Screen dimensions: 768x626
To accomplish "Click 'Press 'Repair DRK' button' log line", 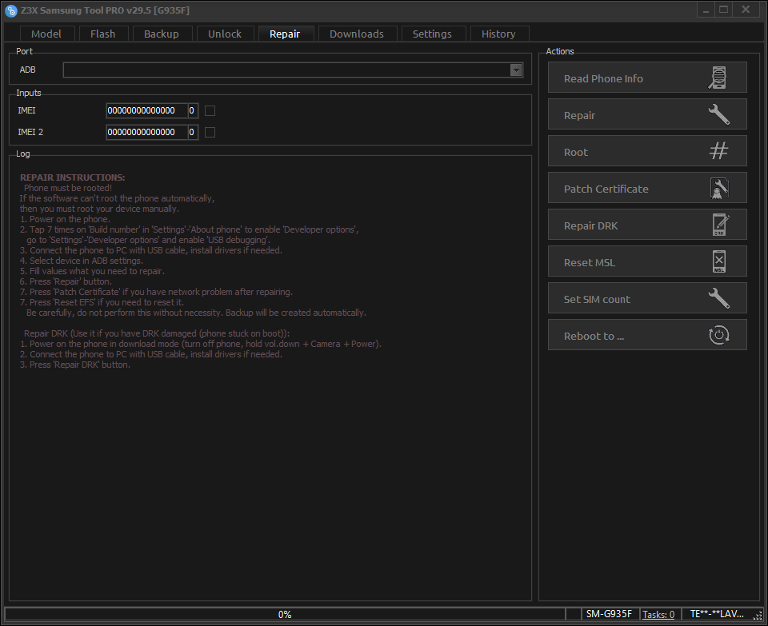I will 75,365.
